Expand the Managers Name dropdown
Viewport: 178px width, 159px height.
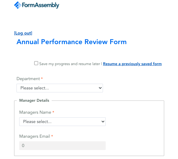pyautogui.click(x=62, y=122)
